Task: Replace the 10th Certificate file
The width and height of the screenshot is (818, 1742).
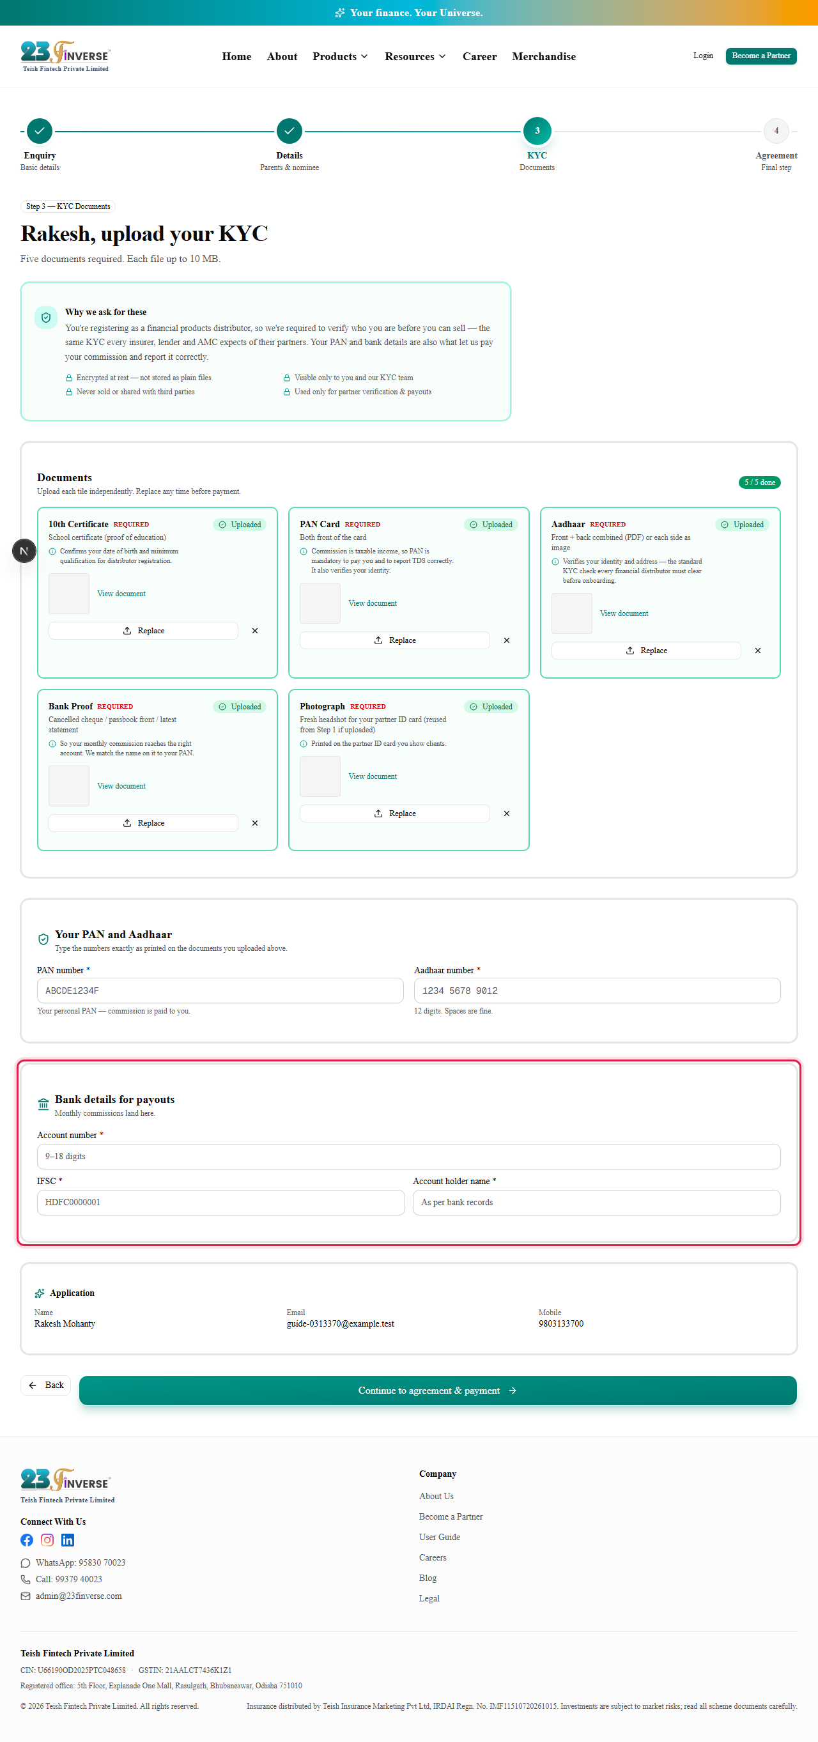Action: click(x=143, y=631)
